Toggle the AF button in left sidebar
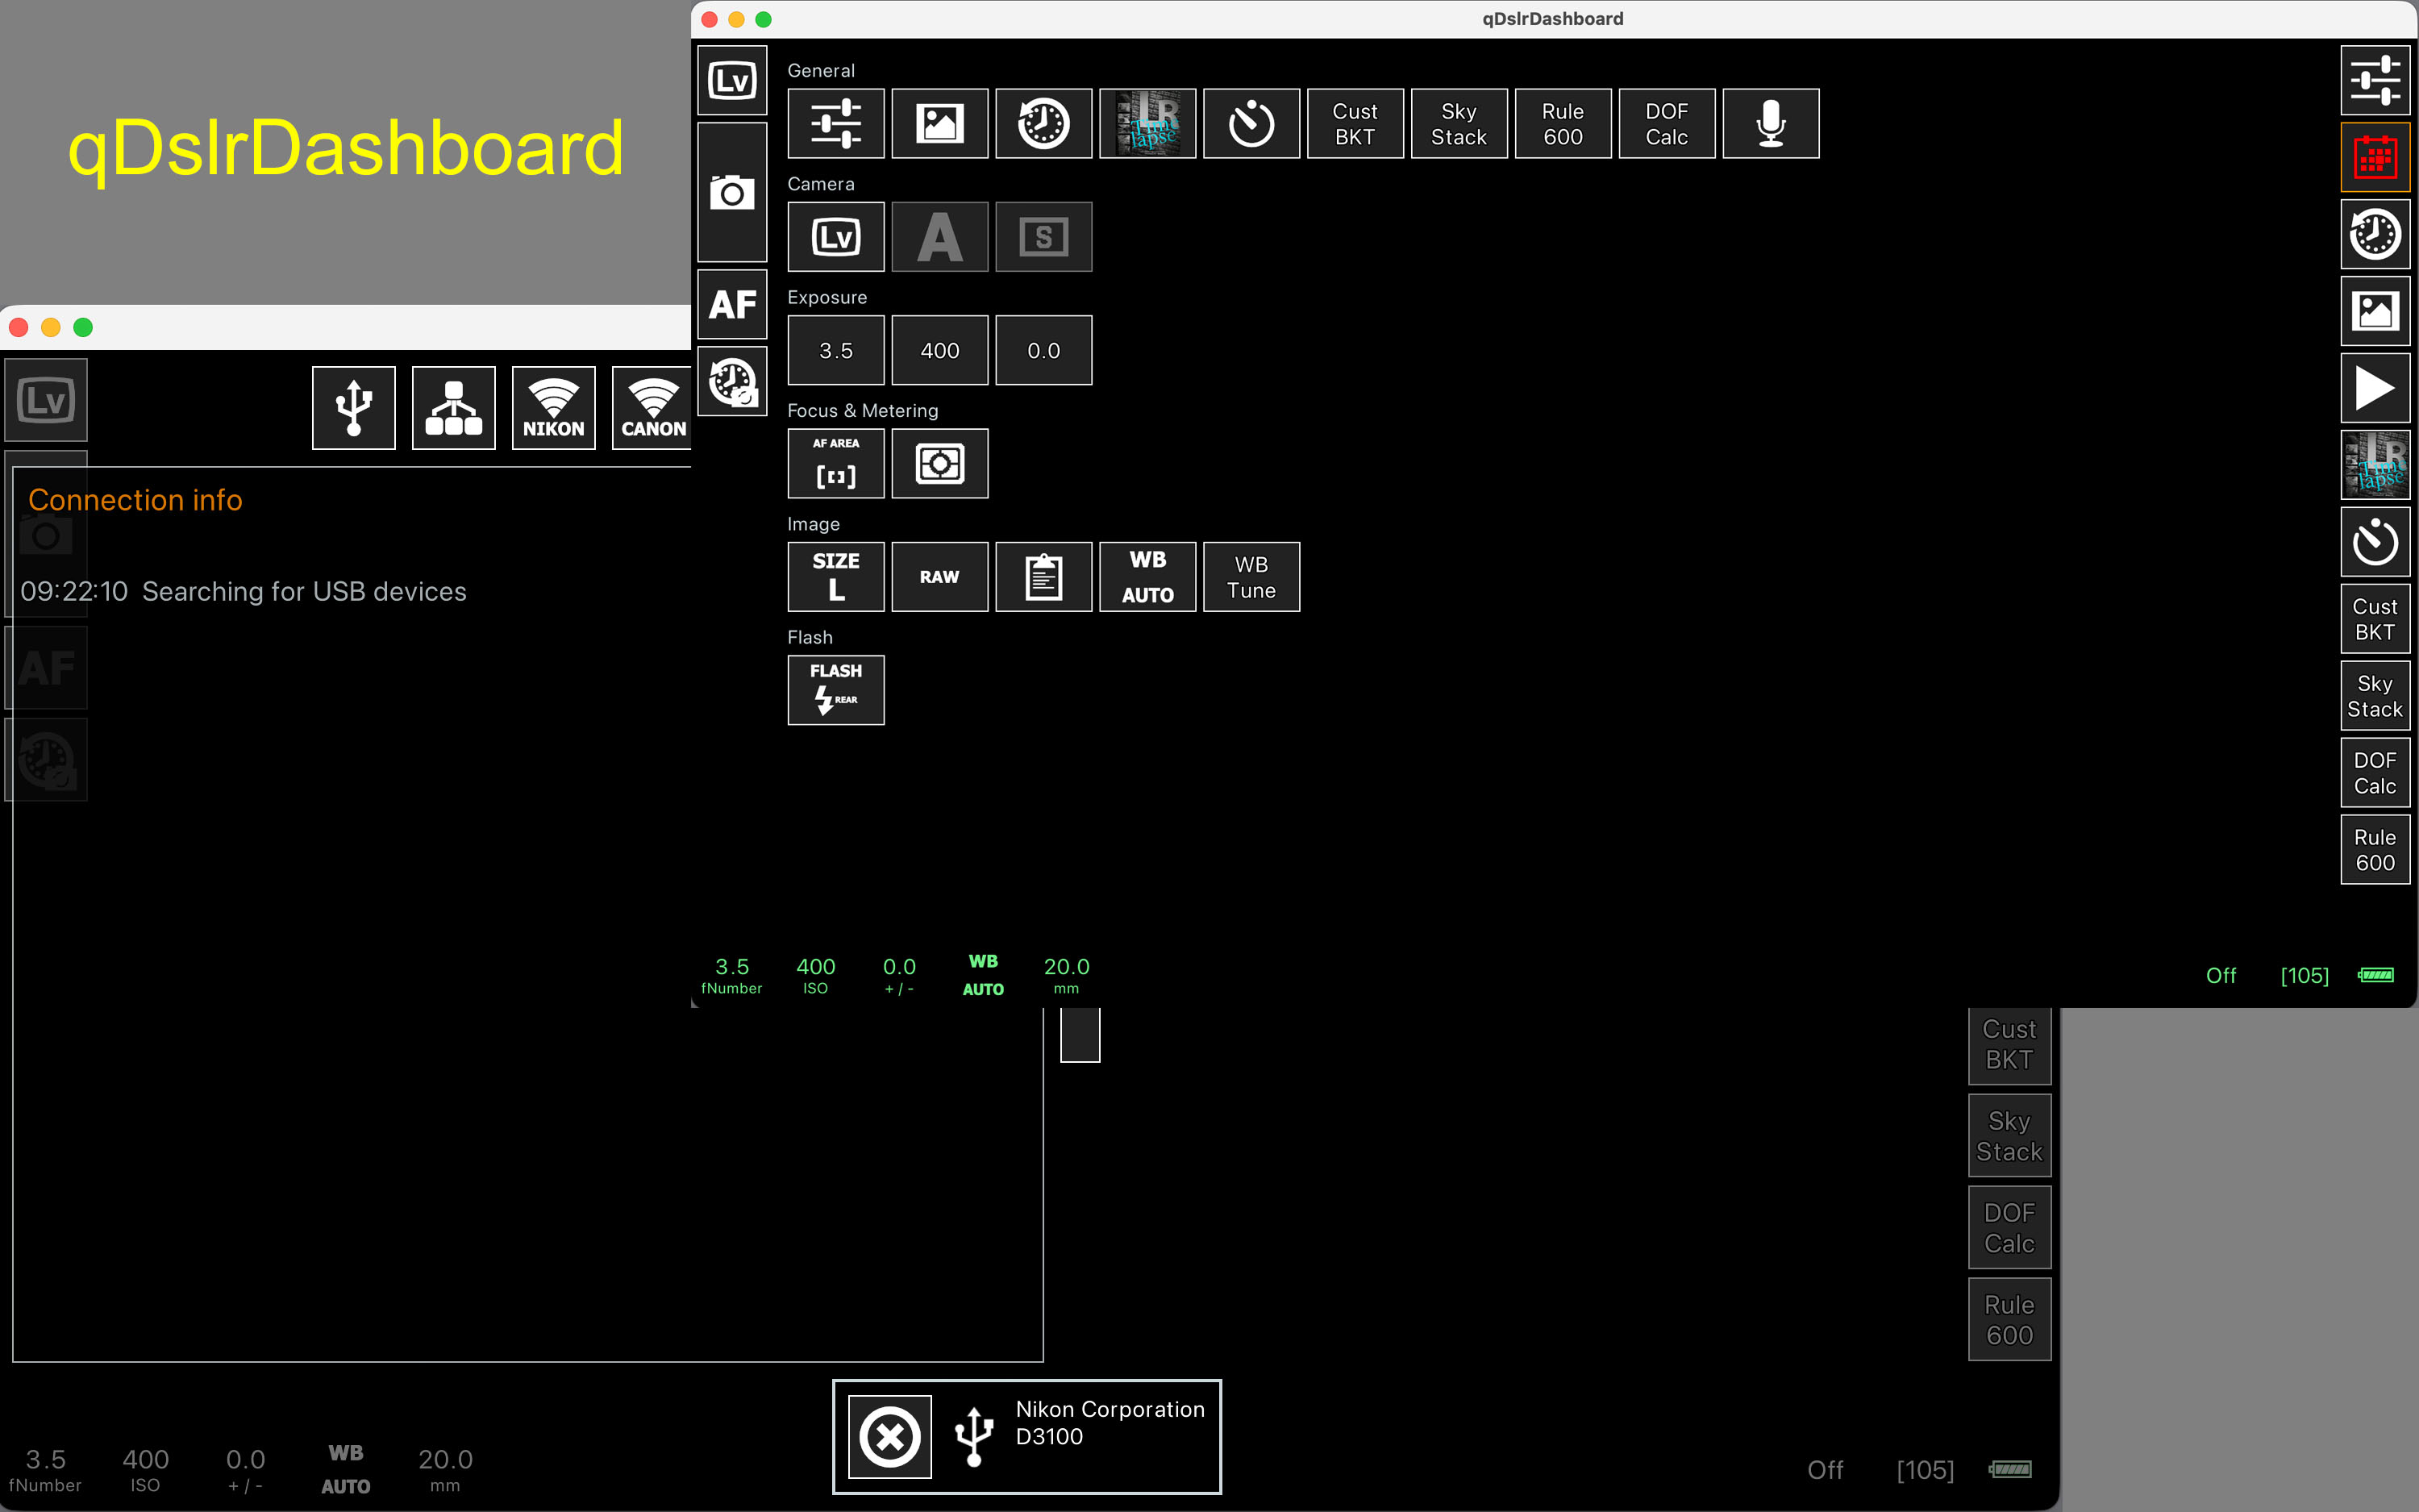Screen dimensions: 2419x1512 [731, 304]
